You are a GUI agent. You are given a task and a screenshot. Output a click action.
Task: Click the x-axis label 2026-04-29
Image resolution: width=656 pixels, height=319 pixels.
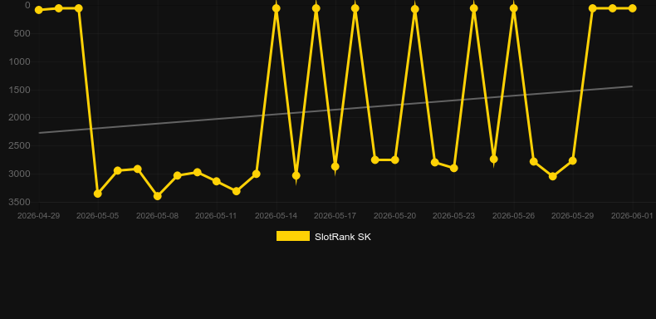38,216
